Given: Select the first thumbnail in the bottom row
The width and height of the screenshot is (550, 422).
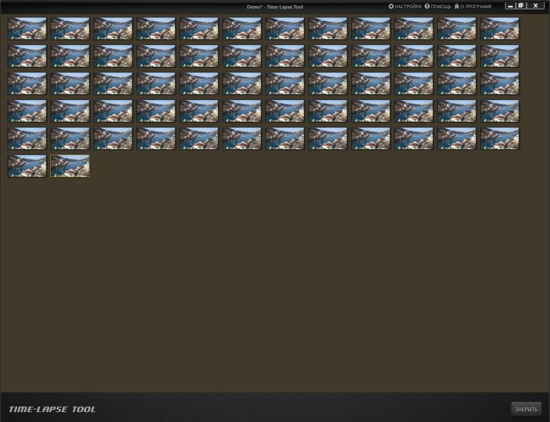Looking at the screenshot, I should [27, 166].
